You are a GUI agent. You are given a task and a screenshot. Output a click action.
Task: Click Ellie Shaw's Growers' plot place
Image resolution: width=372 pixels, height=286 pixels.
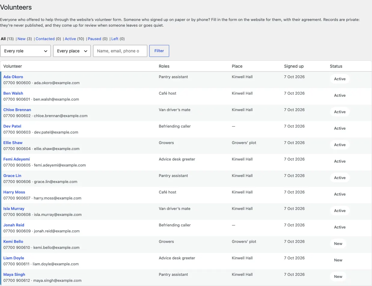[x=244, y=143]
